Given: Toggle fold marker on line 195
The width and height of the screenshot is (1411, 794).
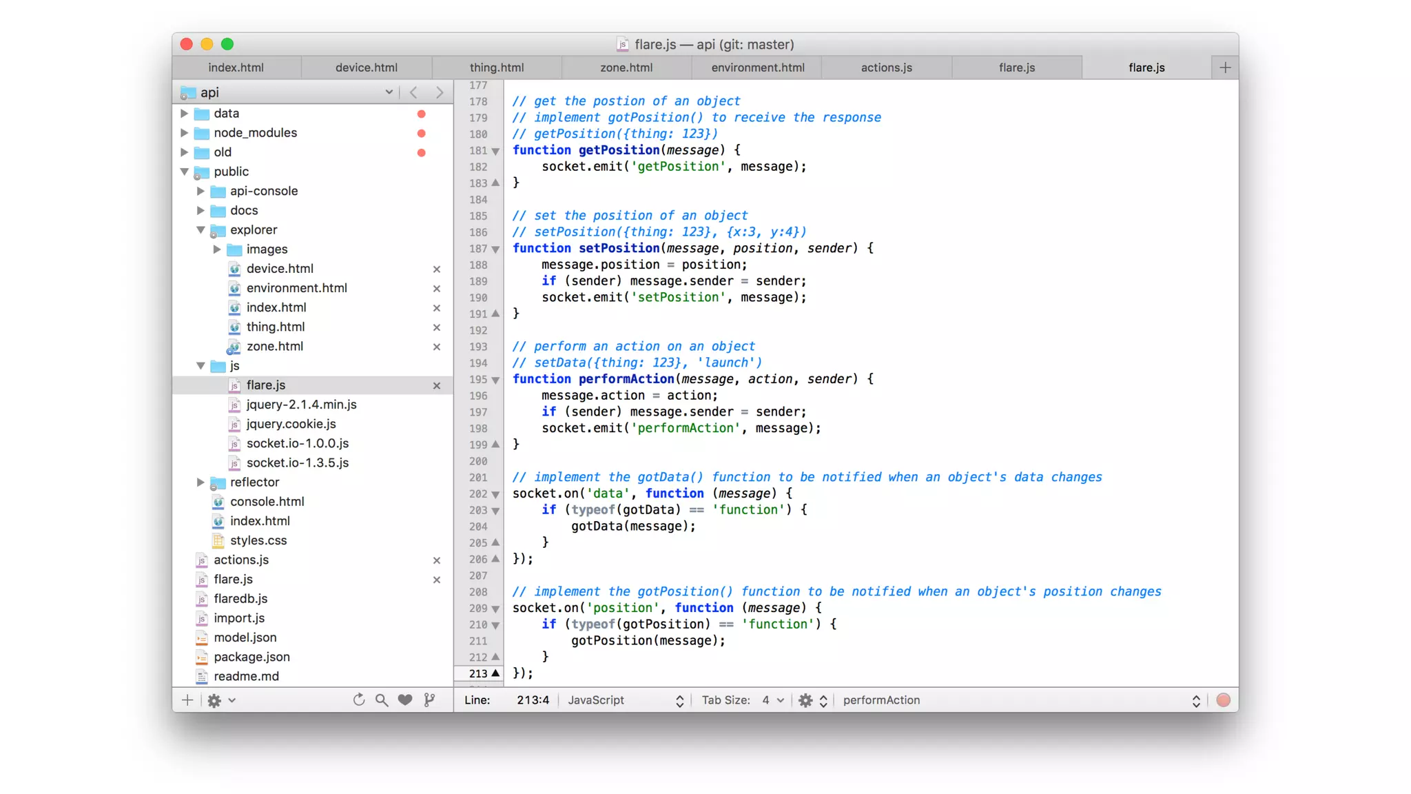Looking at the screenshot, I should point(495,380).
